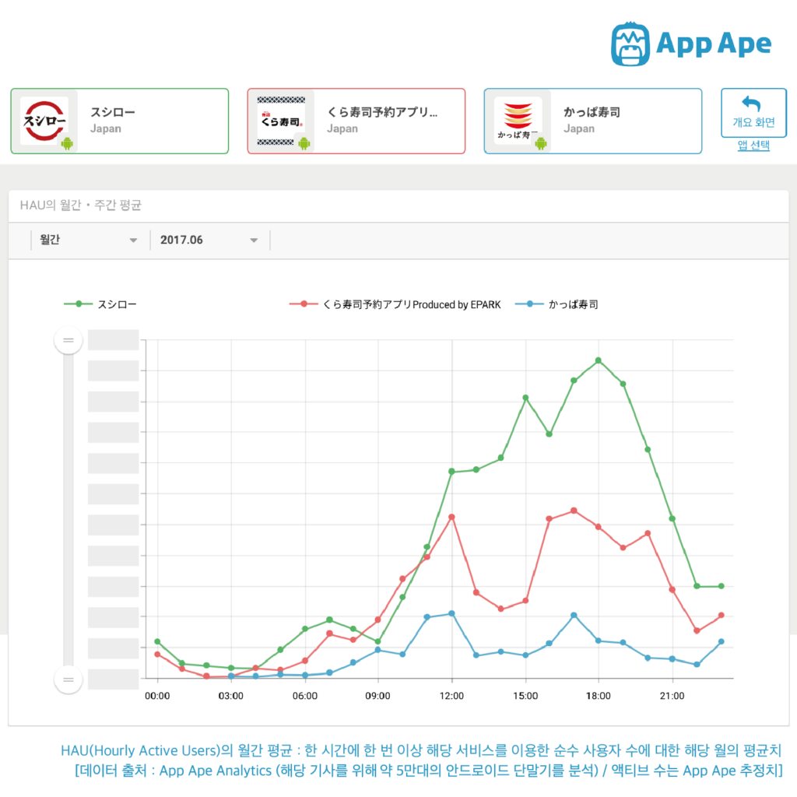797x797 pixels.
Task: Click the くら寿司 app icon
Action: [281, 121]
